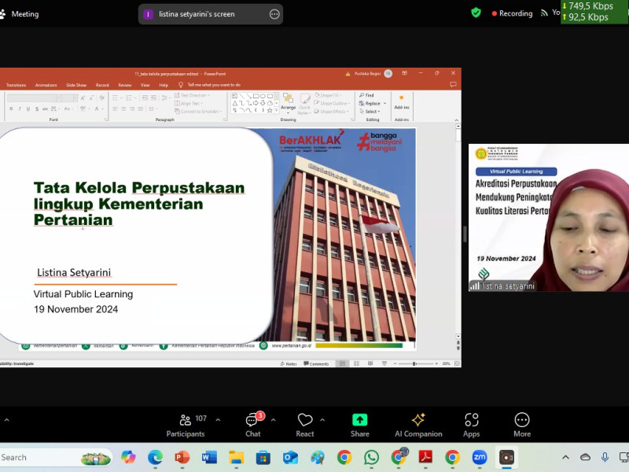Screen dimensions: 629x472
Task: Click the microphone icon in system tray
Action: pyautogui.click(x=605, y=457)
